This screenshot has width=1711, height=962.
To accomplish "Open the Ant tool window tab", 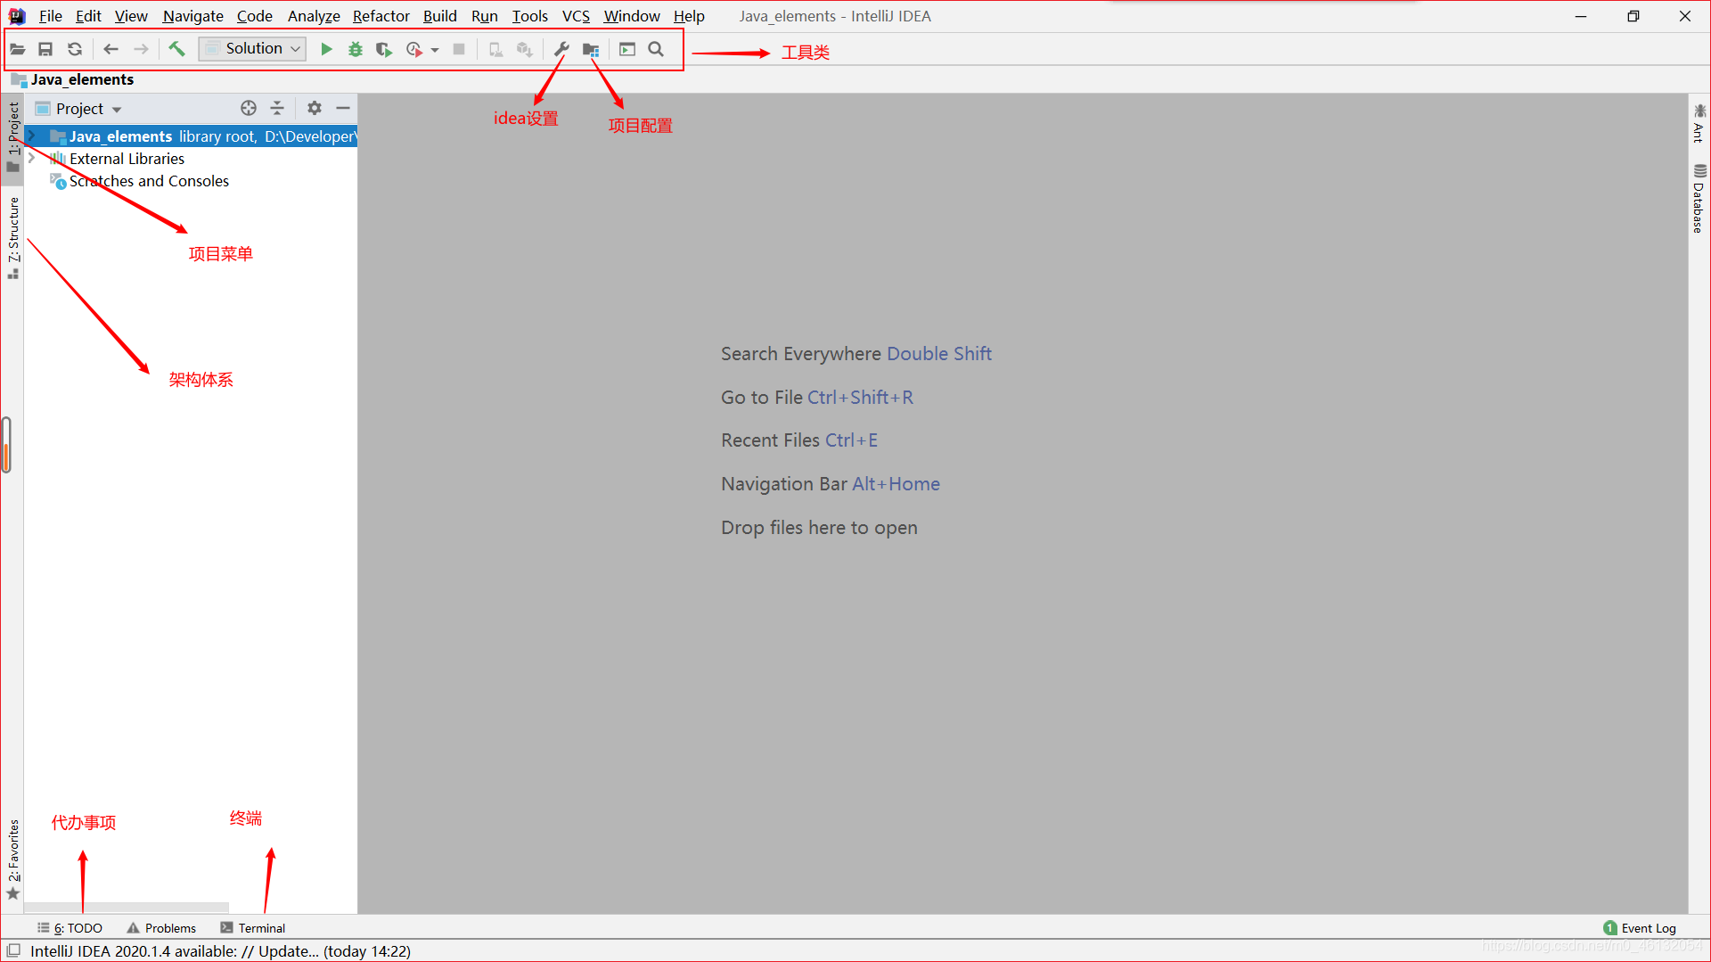I will [x=1699, y=123].
